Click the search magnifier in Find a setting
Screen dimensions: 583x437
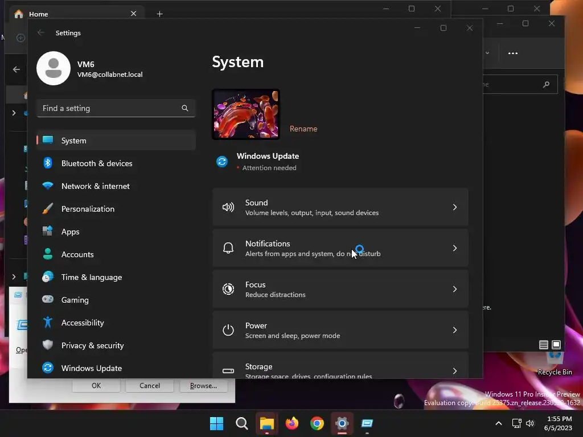point(185,108)
